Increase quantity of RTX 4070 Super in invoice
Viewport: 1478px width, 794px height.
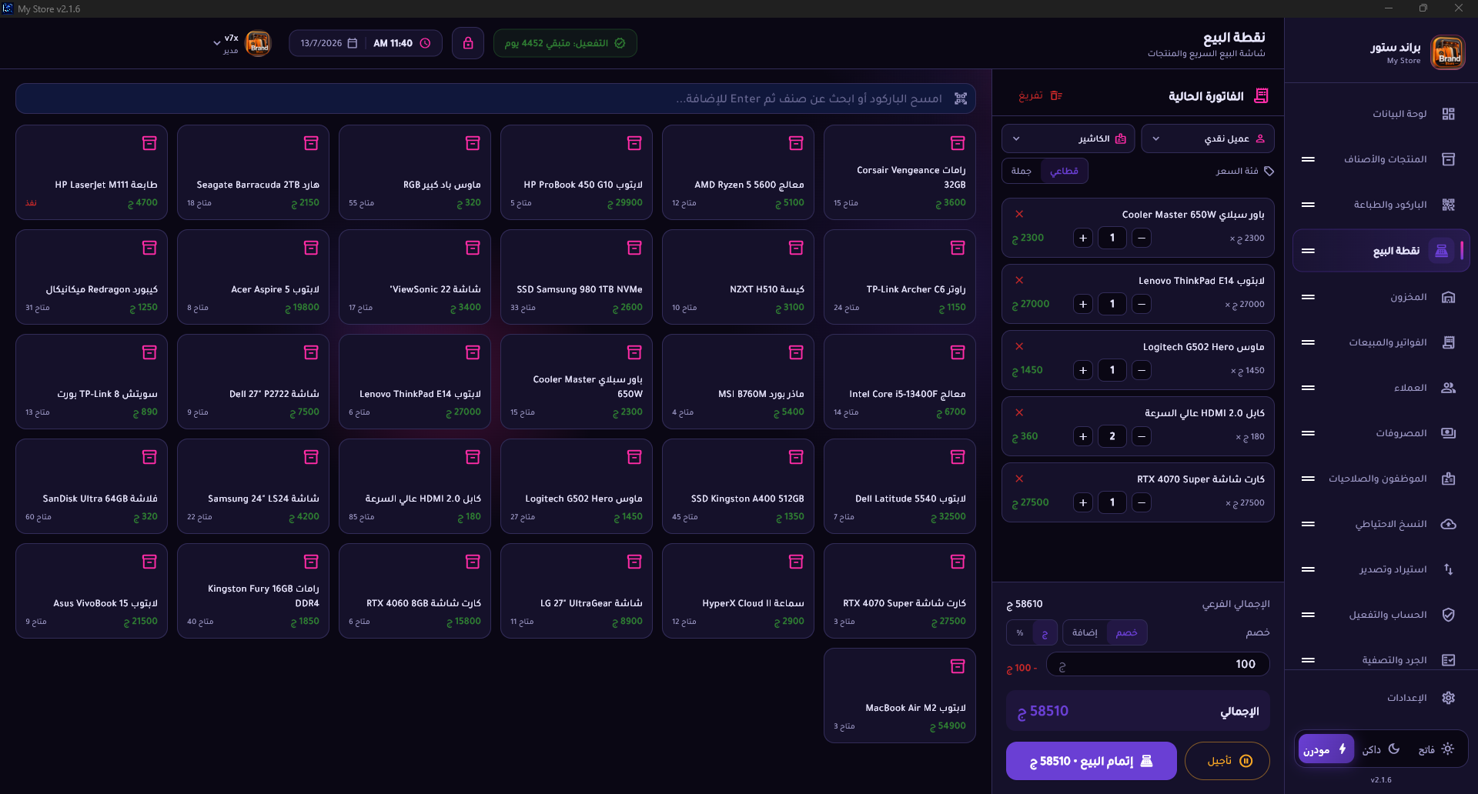coord(1083,502)
